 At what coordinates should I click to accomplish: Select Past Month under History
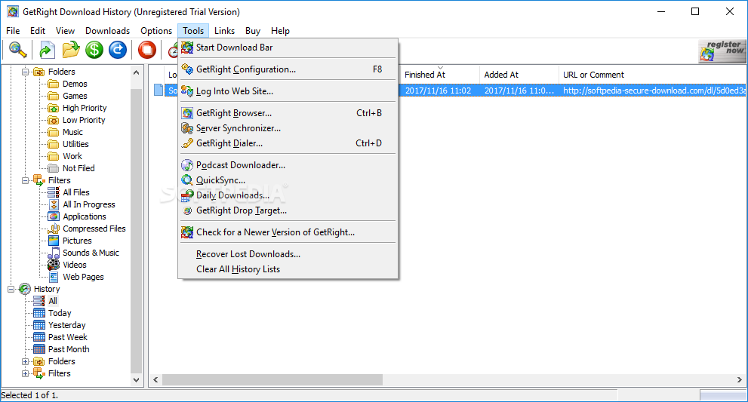tap(69, 349)
